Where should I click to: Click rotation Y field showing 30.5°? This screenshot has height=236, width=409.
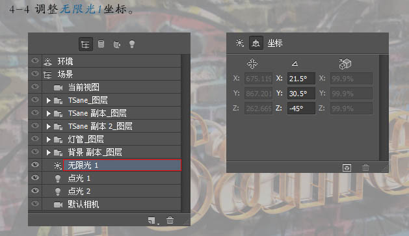click(x=301, y=94)
